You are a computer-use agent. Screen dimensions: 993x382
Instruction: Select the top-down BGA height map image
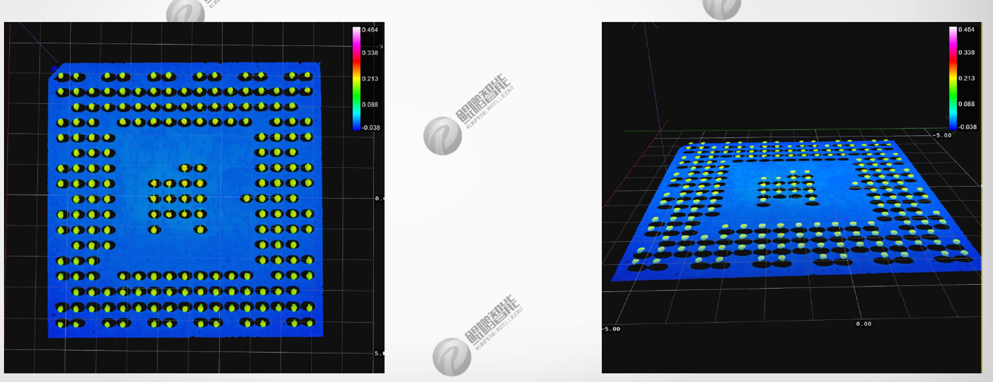[185, 199]
